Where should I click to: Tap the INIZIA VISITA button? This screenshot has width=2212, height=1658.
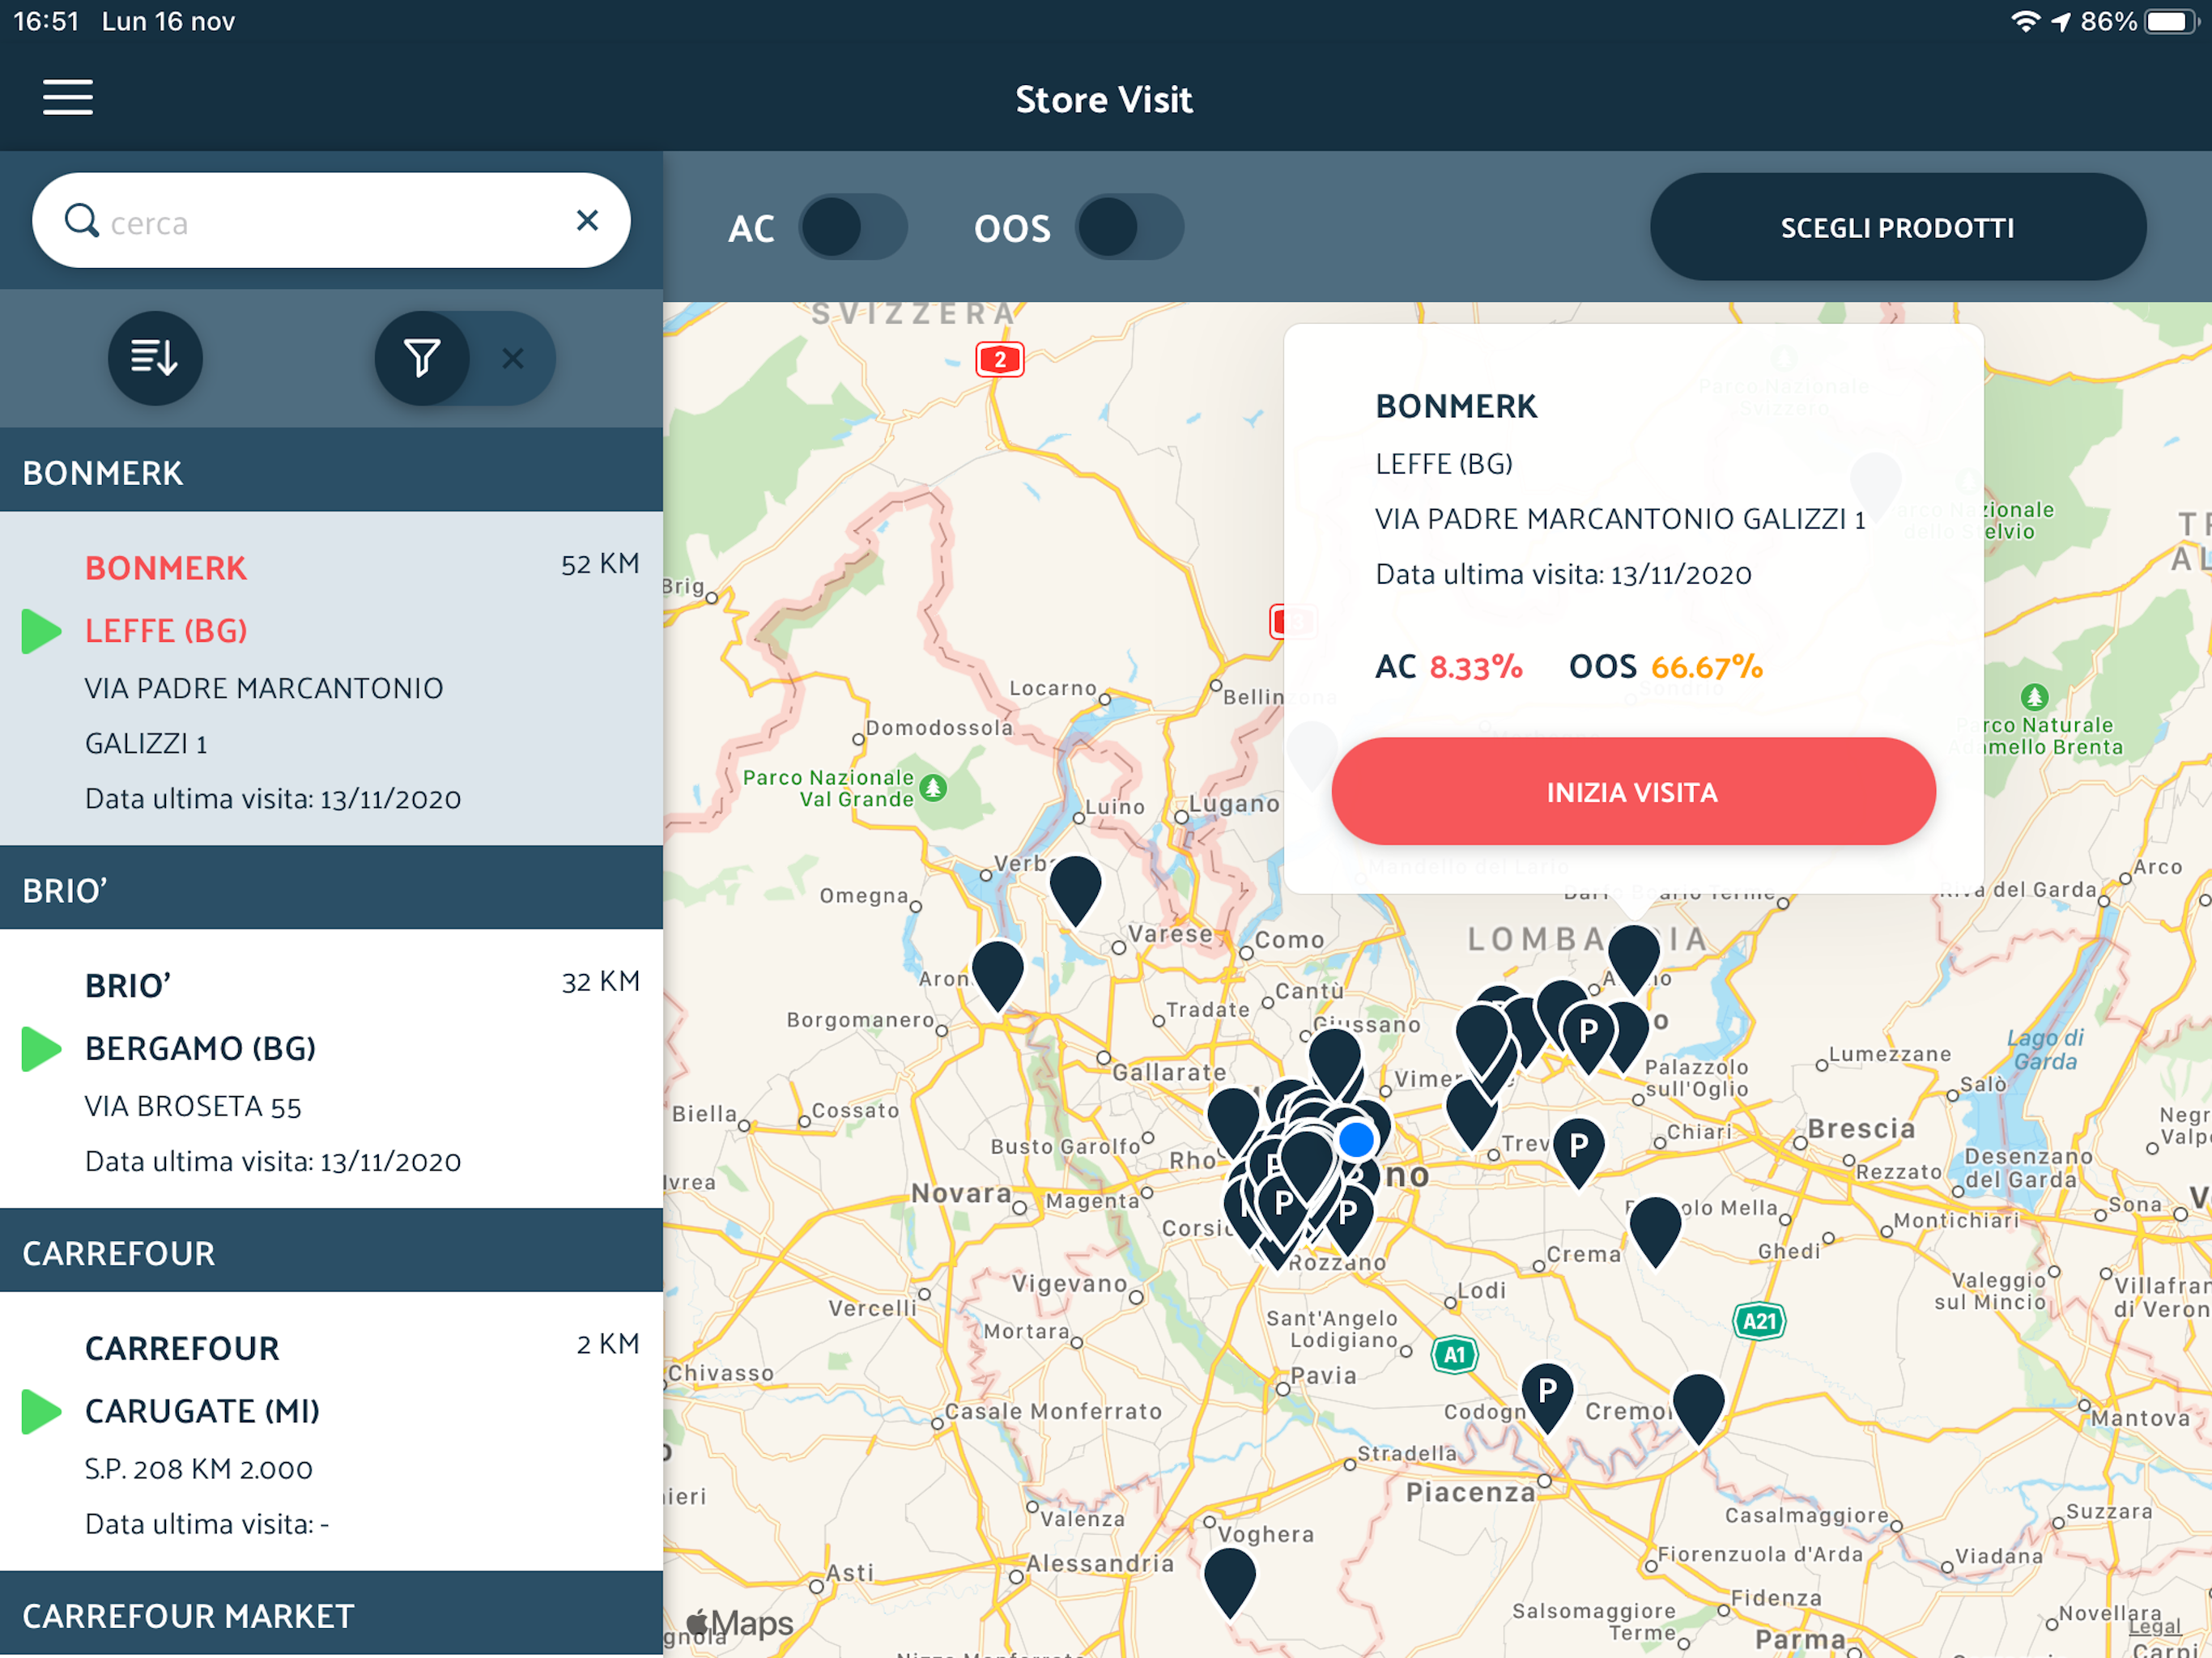pos(1633,791)
